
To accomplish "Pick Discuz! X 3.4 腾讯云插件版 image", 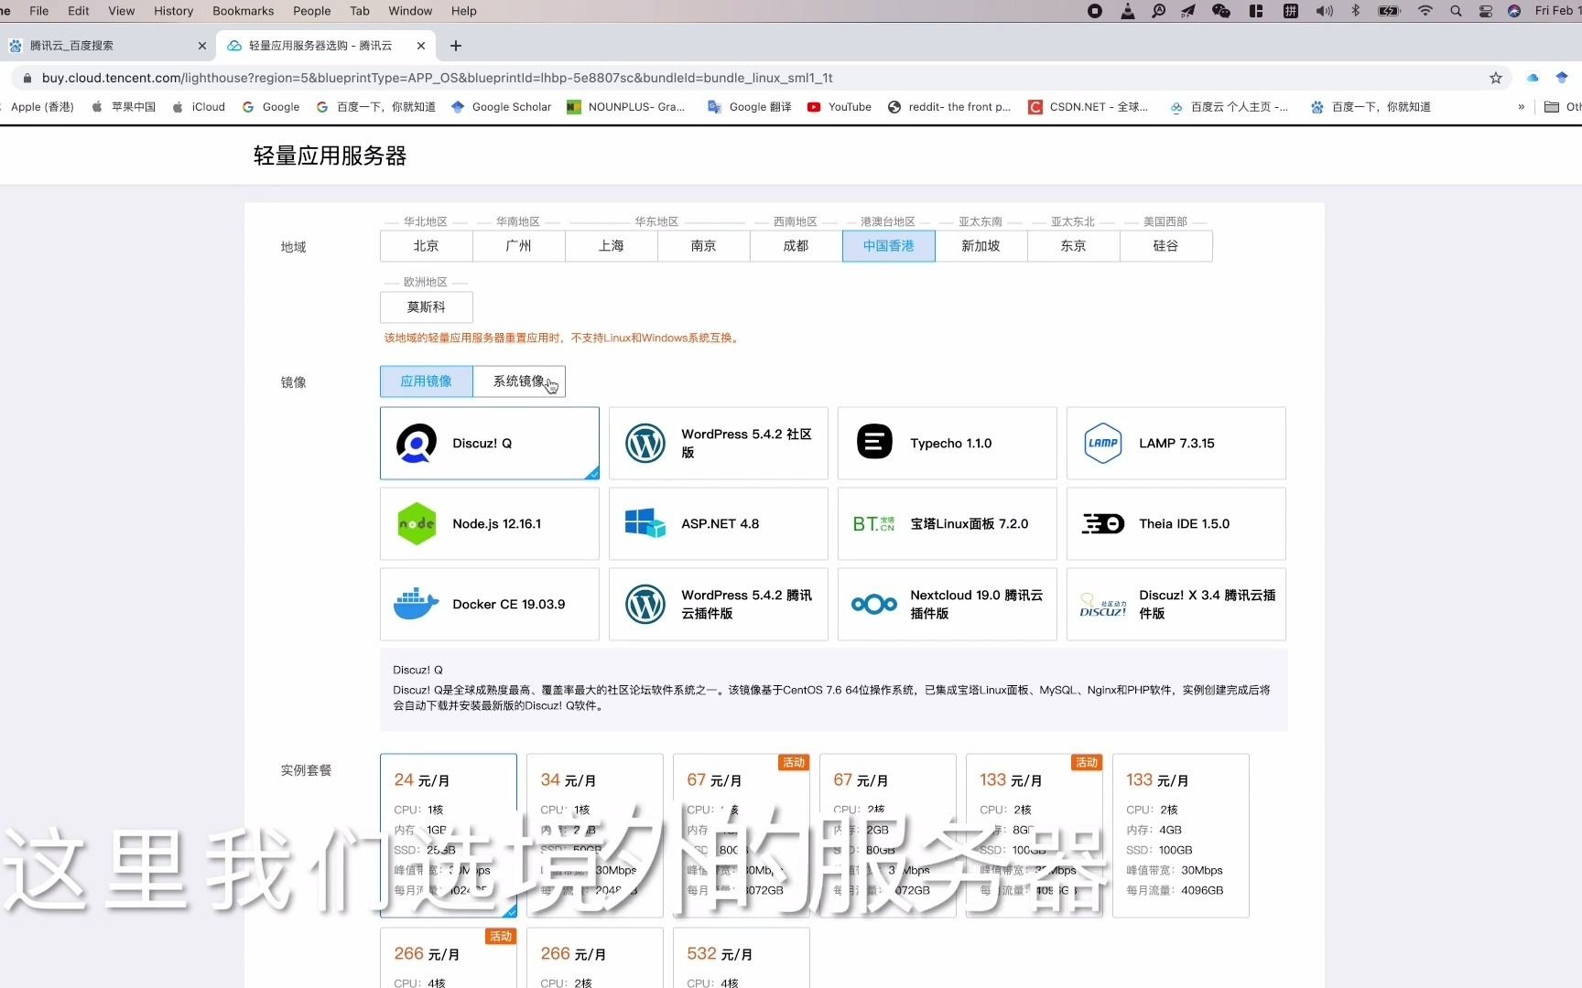I will (x=1176, y=605).
